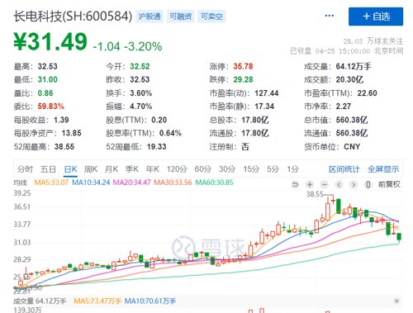Image resolution: width=413 pixels, height=313 pixels.
Task: Add the stock with the 自选 button
Action: coord(376,17)
